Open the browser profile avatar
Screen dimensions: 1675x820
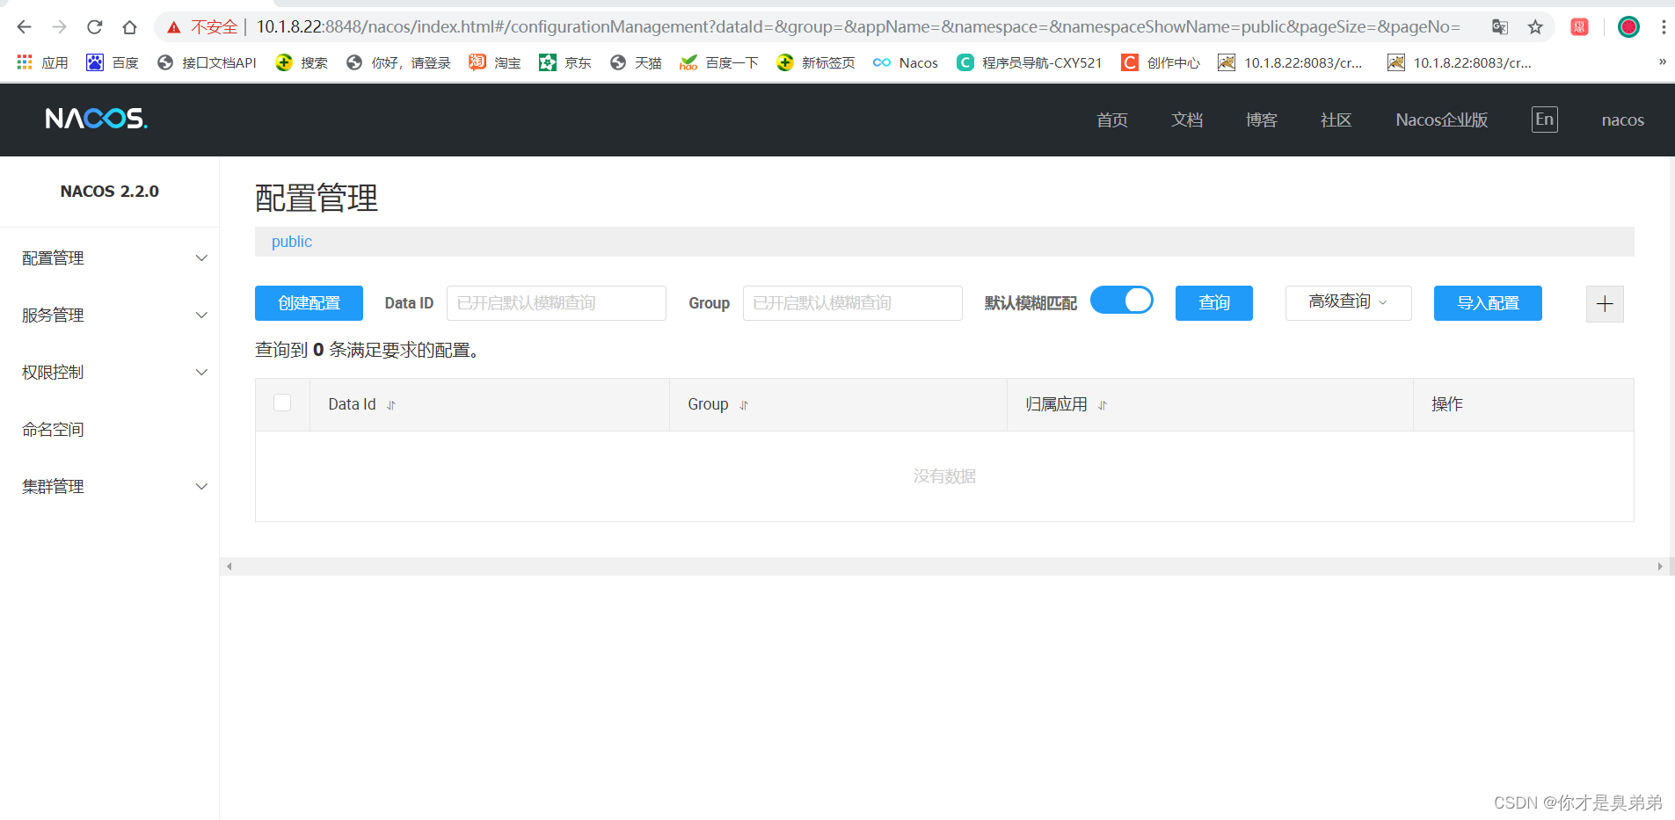[x=1628, y=27]
